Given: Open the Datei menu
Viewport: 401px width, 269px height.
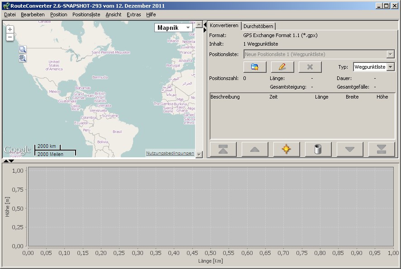Looking at the screenshot, I should tap(10, 14).
